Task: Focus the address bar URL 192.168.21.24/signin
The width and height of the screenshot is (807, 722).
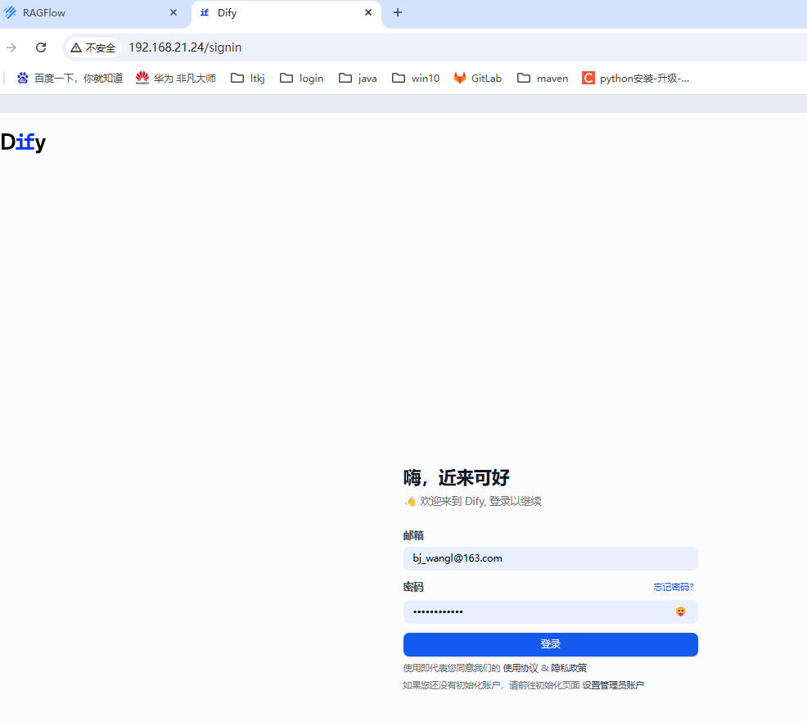Action: [x=185, y=47]
